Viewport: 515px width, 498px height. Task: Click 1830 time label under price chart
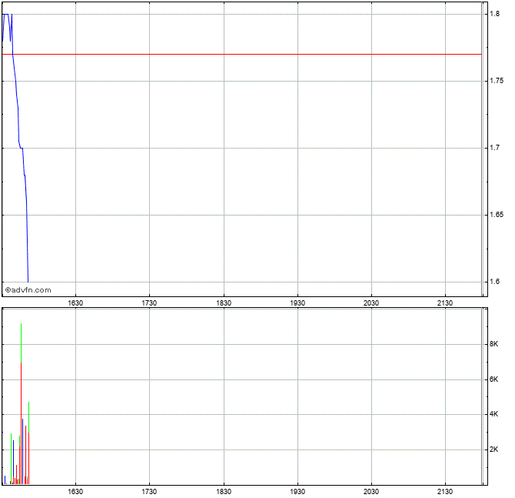tap(224, 303)
